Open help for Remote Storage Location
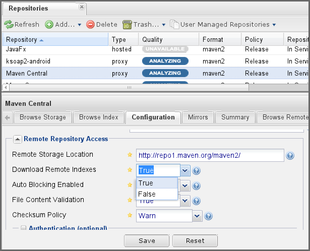The height and width of the screenshot is (251, 310). (x=290, y=156)
